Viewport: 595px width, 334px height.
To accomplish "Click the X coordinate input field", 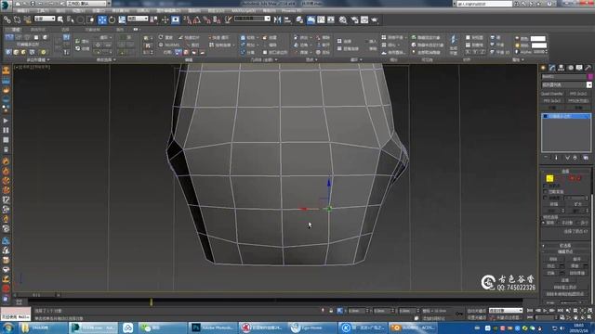I will [x=356, y=311].
